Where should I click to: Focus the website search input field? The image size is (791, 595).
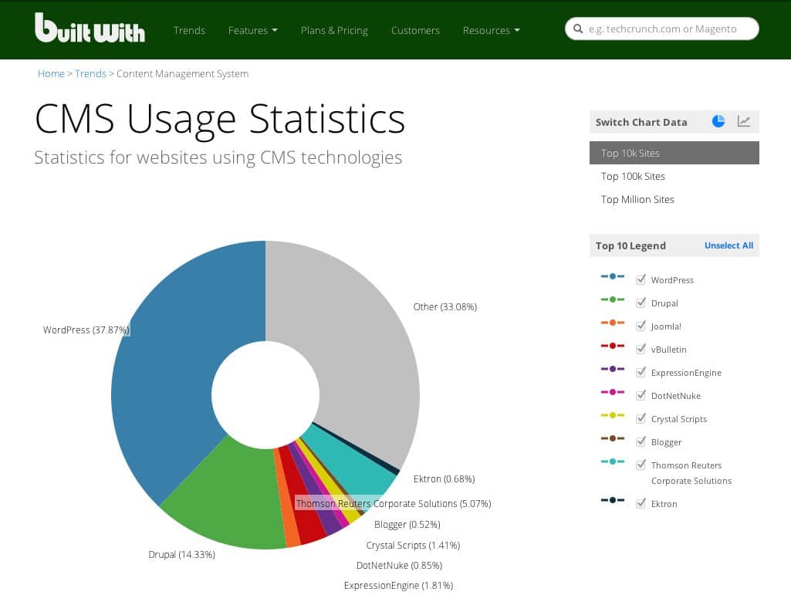[662, 29]
